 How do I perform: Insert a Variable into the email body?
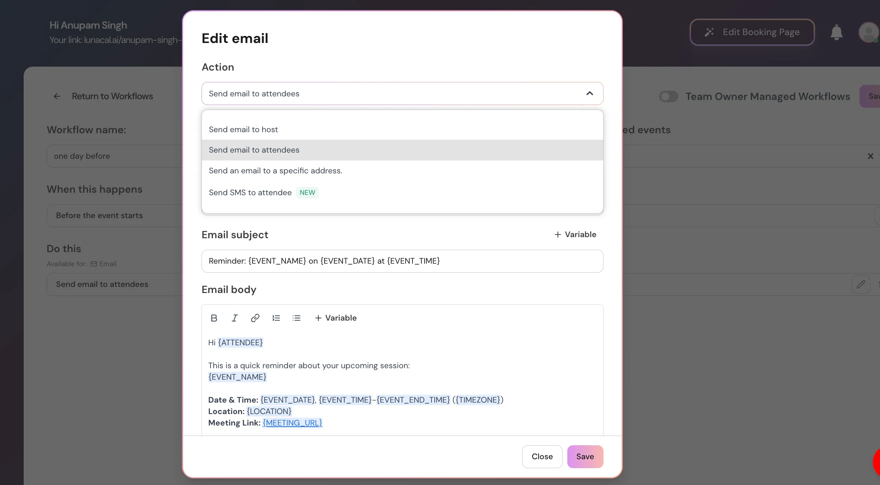coord(336,318)
